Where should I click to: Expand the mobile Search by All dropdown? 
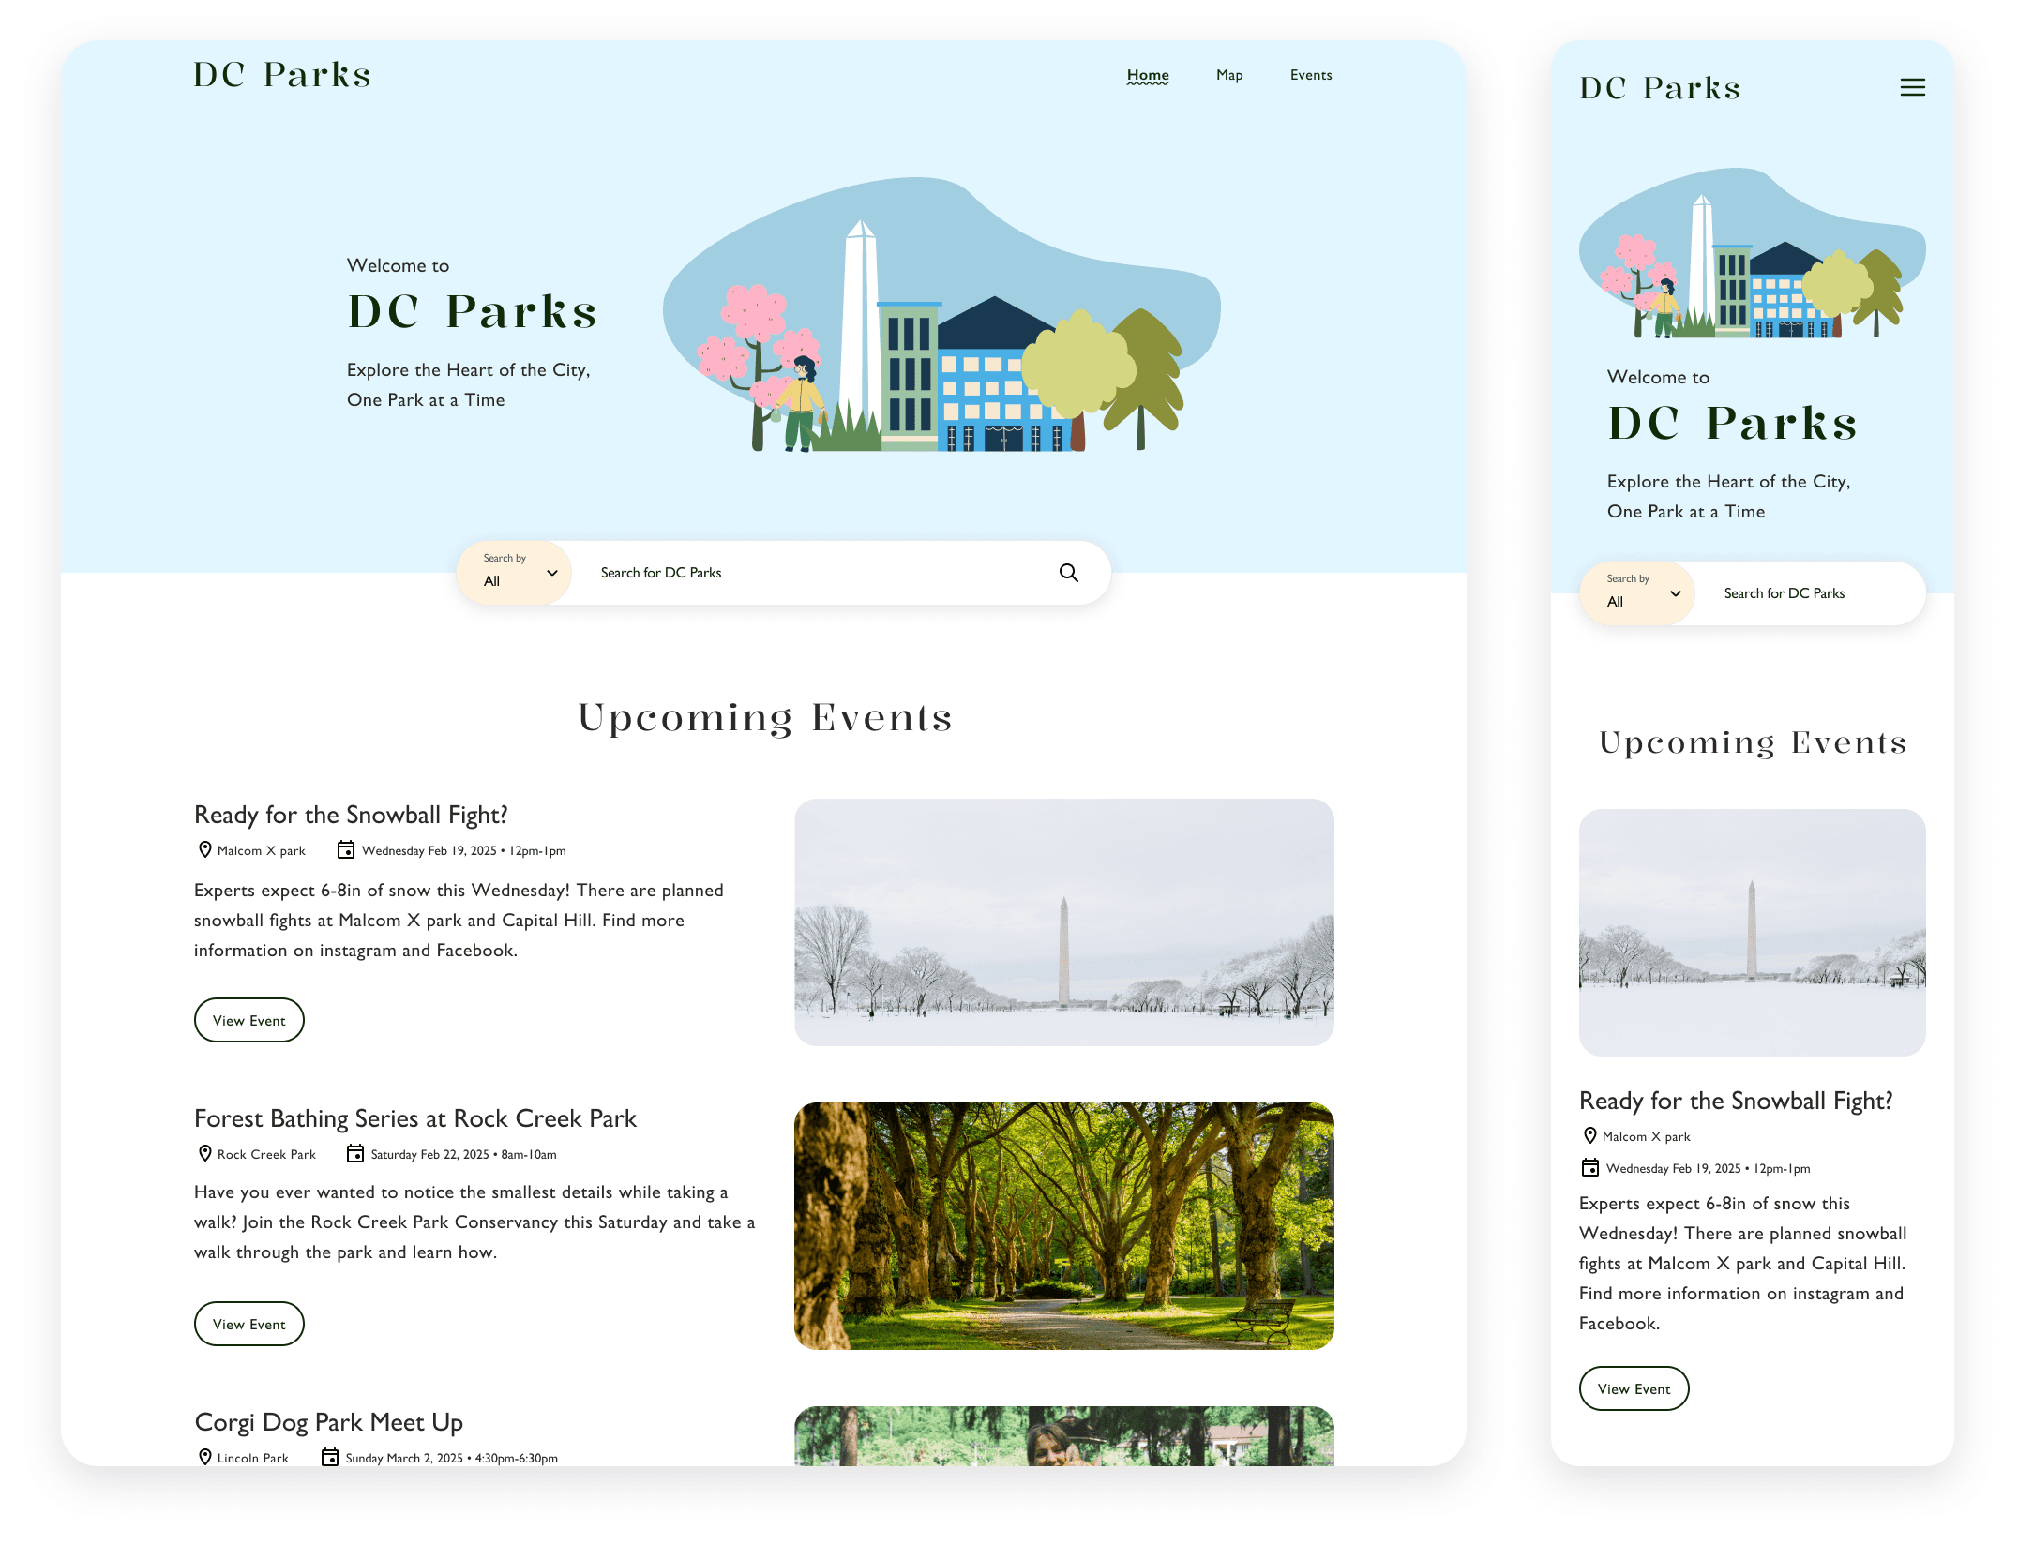pos(1637,593)
